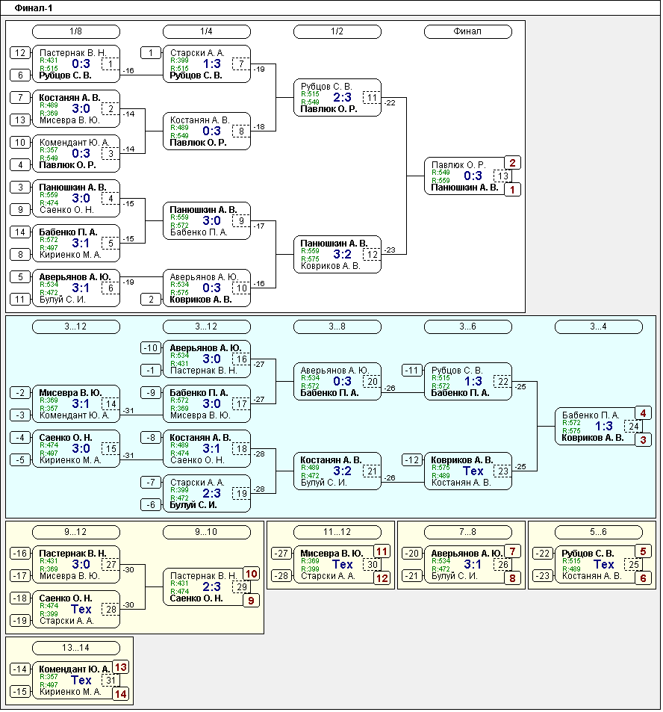Click seed 4 box beside Павлюк О. Р.
Screen dimensions: 663x712
click(x=20, y=165)
